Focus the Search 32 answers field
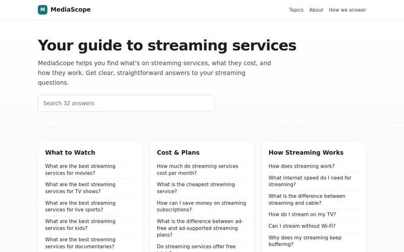The width and height of the screenshot is (404, 252). tap(126, 103)
